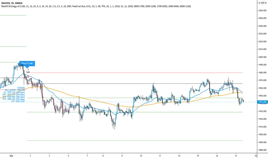Click the 1970.000 price axis label

[x=263, y=80]
